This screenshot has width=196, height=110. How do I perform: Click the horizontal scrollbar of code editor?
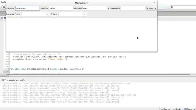pyautogui.click(x=98, y=75)
